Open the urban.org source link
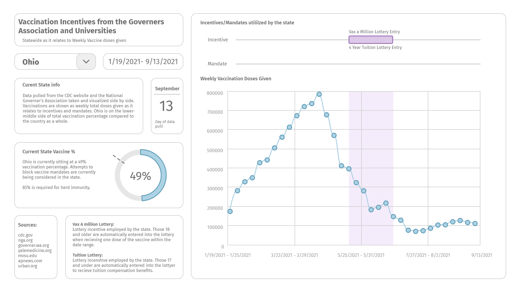This screenshot has width=520, height=292. [x=28, y=266]
